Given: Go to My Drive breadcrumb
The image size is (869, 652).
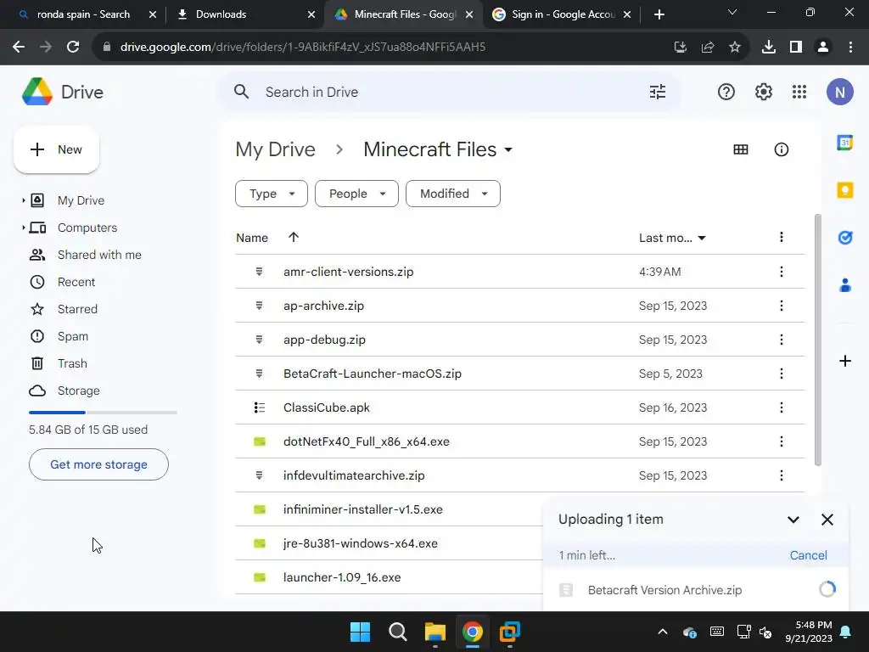Looking at the screenshot, I should point(276,149).
